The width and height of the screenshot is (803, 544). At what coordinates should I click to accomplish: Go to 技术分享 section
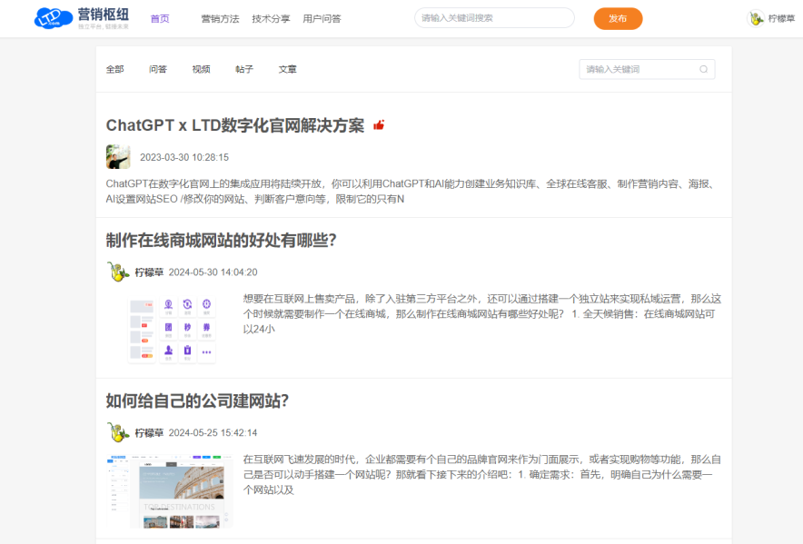271,18
